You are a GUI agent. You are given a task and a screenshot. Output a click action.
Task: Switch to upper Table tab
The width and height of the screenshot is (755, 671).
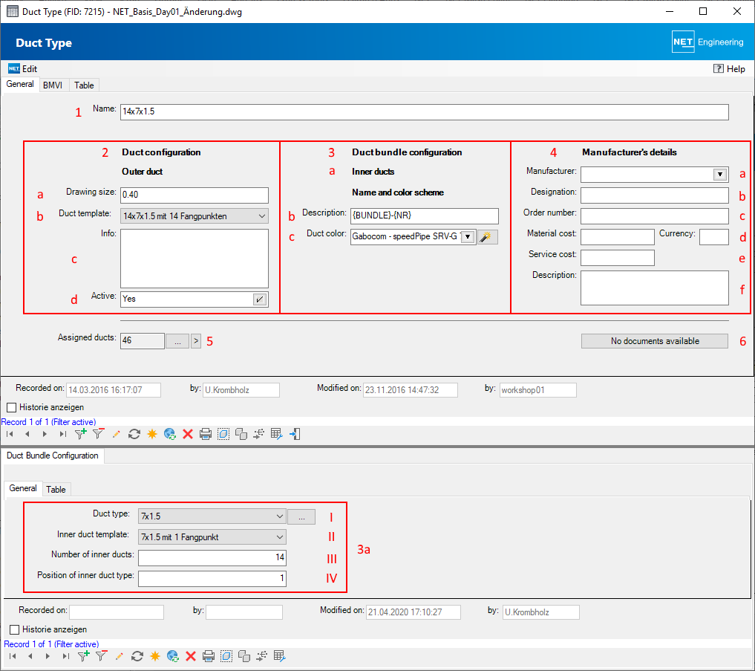(x=84, y=85)
